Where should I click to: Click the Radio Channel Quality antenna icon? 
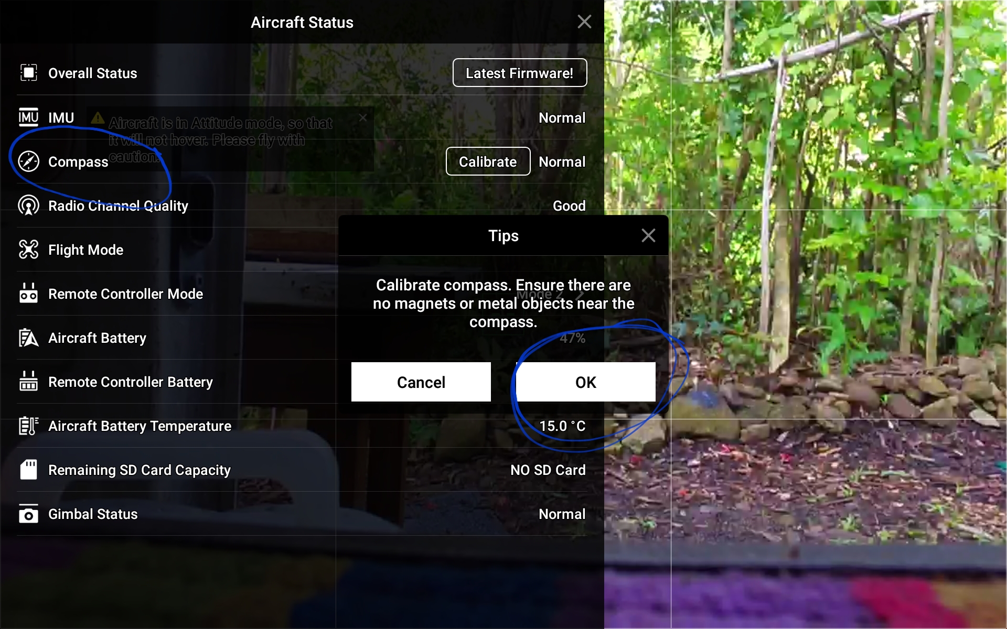tap(29, 205)
